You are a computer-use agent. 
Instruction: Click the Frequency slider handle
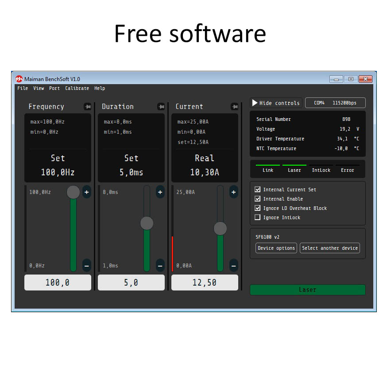(74, 192)
